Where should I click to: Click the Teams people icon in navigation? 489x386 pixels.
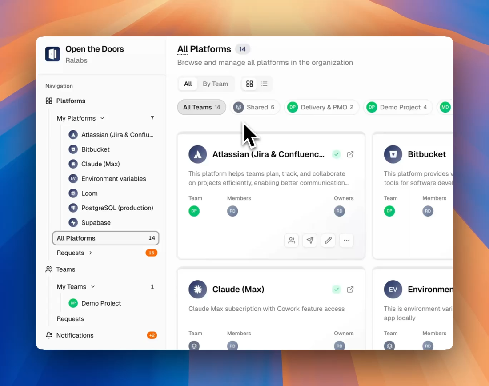pyautogui.click(x=49, y=269)
